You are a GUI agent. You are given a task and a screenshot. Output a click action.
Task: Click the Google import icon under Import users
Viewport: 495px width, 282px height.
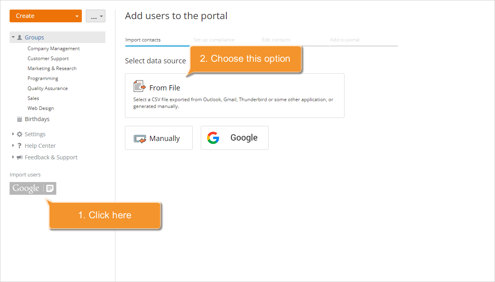pyautogui.click(x=33, y=188)
